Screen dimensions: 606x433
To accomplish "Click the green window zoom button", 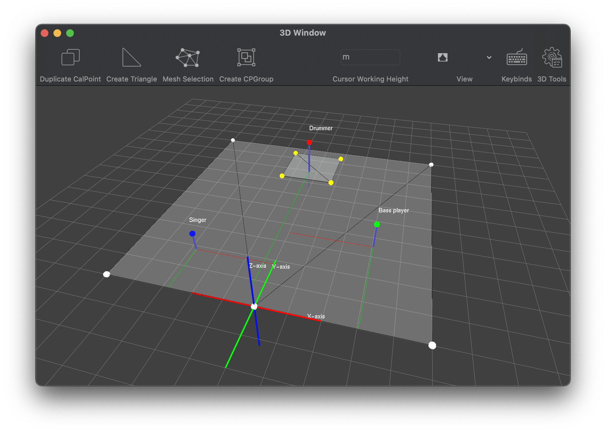I will (70, 33).
